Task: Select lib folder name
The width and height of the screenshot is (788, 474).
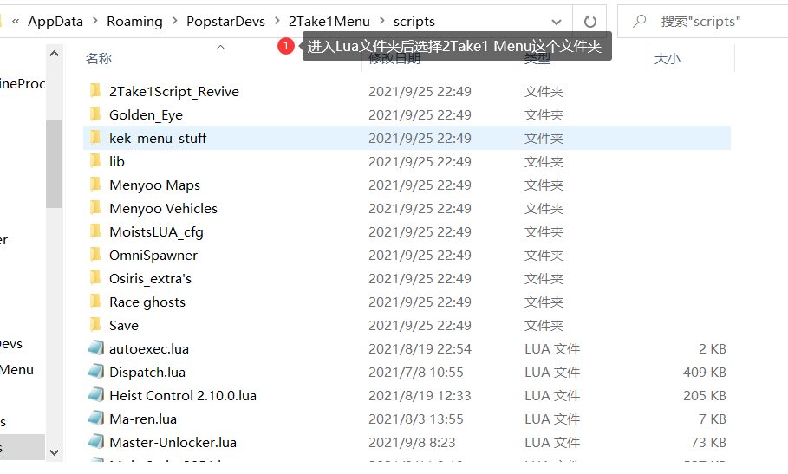Action: coord(116,161)
